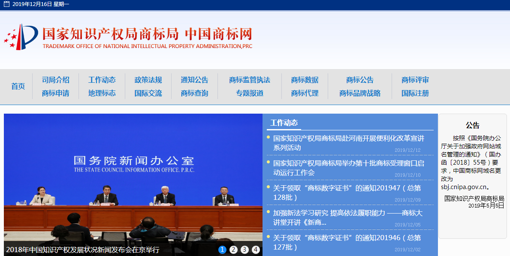The width and height of the screenshot is (510, 256).
Task: Switch carousel to slide 4
Action: point(256,250)
